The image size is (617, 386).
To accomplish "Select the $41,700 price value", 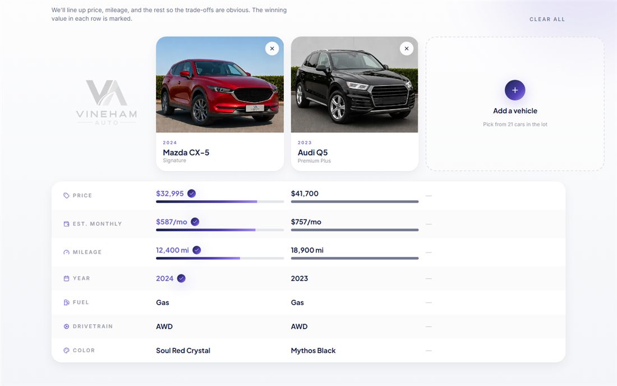I will [305, 193].
